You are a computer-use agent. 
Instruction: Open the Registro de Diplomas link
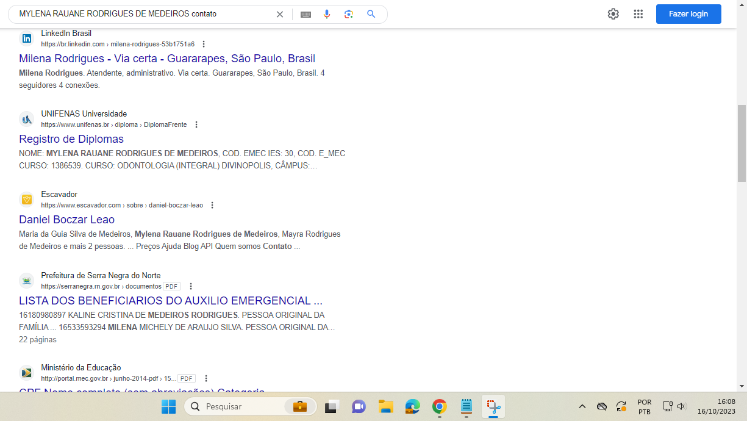tap(71, 139)
